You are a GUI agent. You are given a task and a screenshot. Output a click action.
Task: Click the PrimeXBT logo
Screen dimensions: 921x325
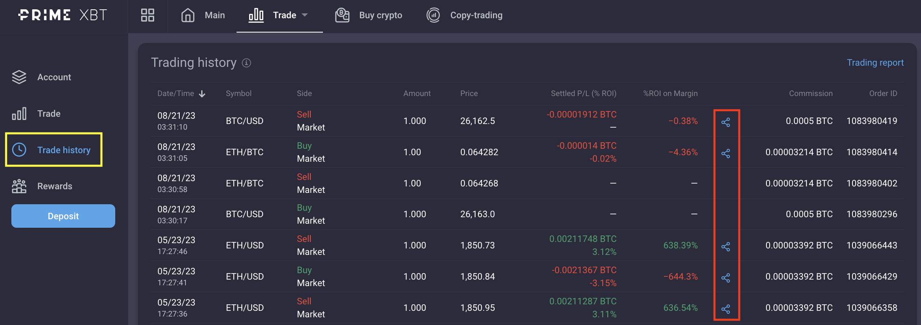click(x=62, y=15)
